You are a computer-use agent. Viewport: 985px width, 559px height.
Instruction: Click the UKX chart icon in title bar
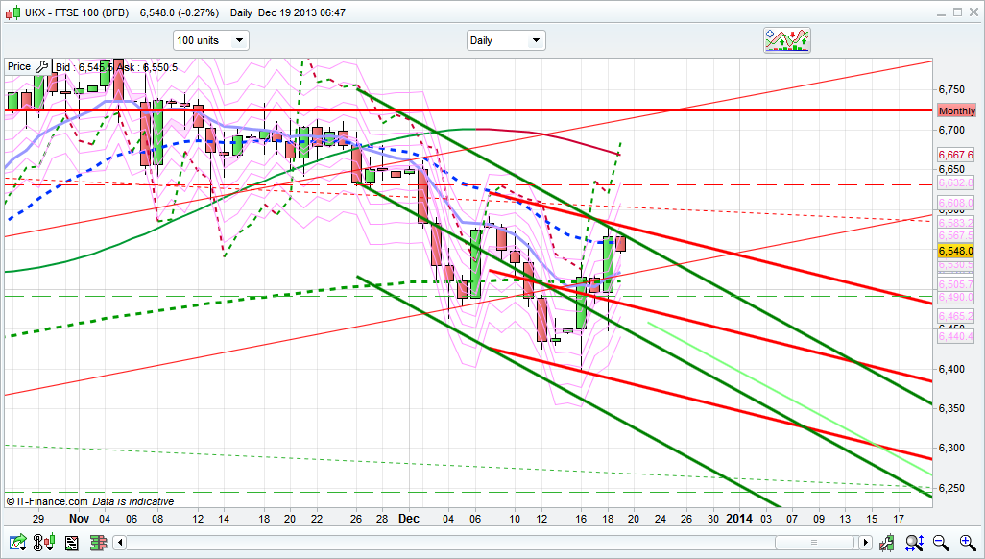[12, 12]
